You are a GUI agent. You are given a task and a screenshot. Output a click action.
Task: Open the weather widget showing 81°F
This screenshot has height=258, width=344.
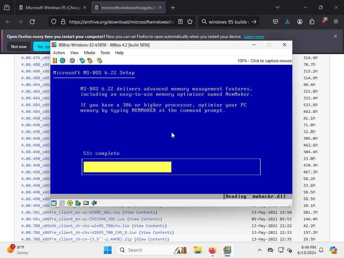pos(18,250)
